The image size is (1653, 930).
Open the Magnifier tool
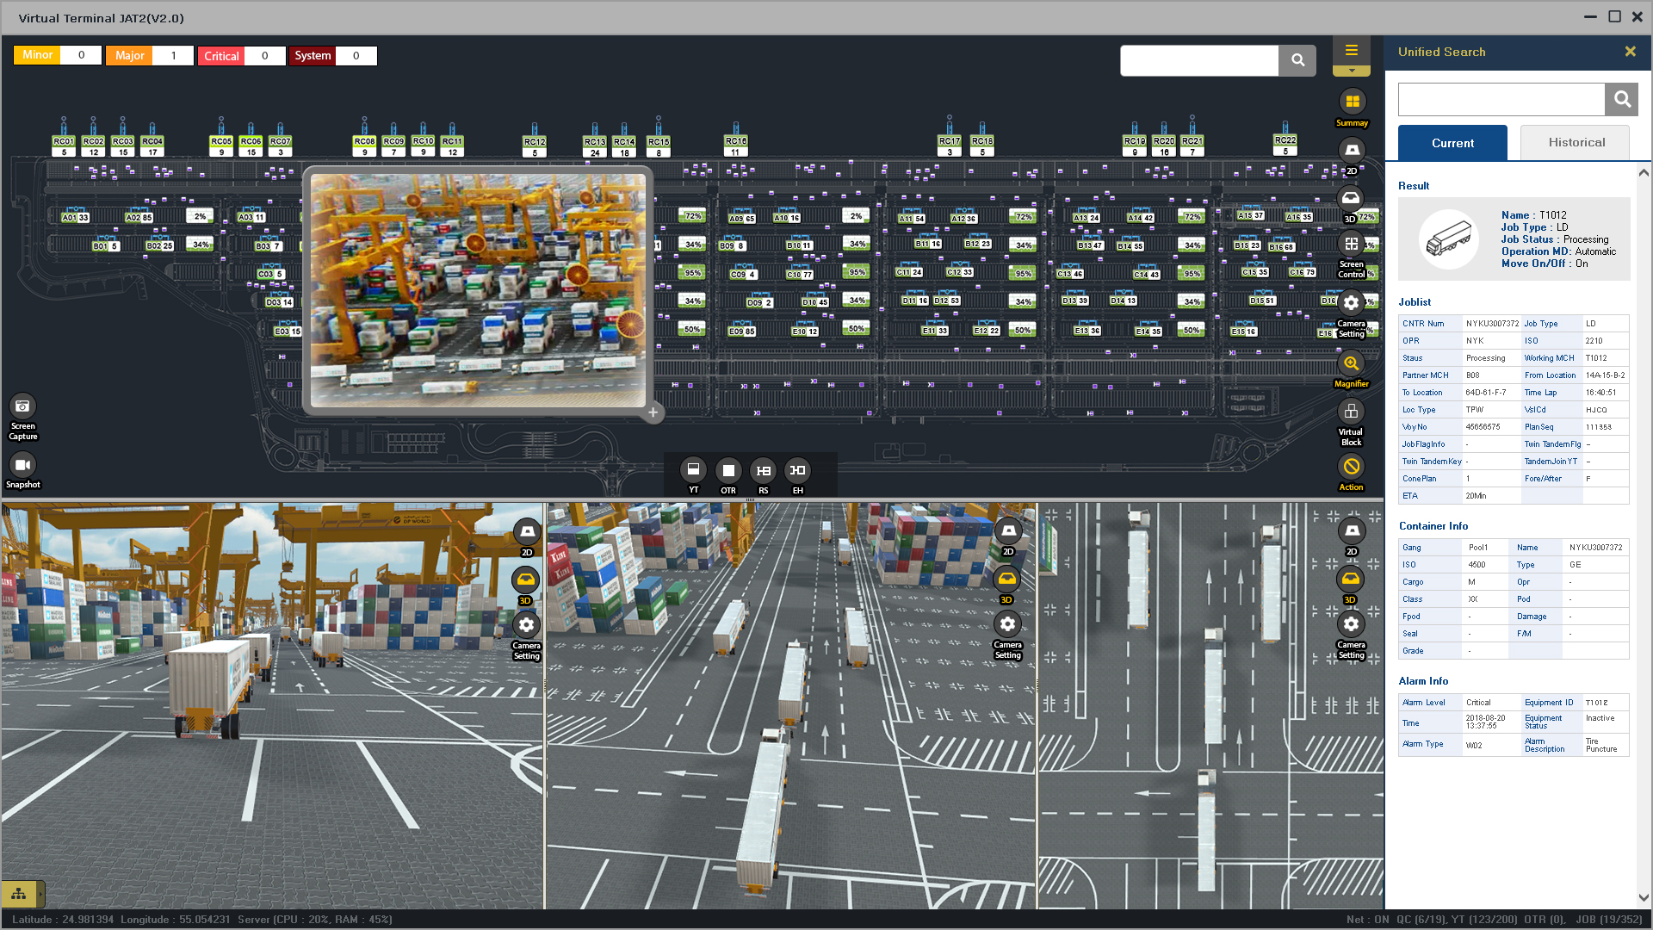point(1351,364)
